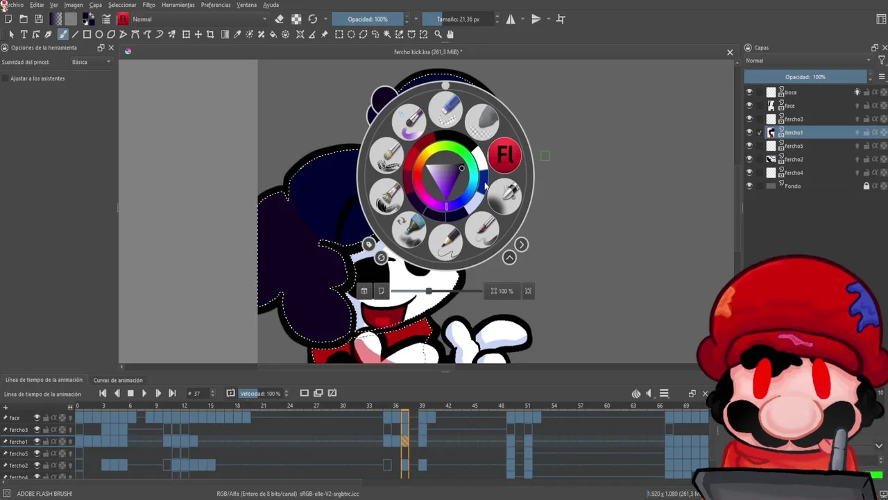Open the Archivo menu
This screenshot has height=500, width=888.
[x=13, y=5]
